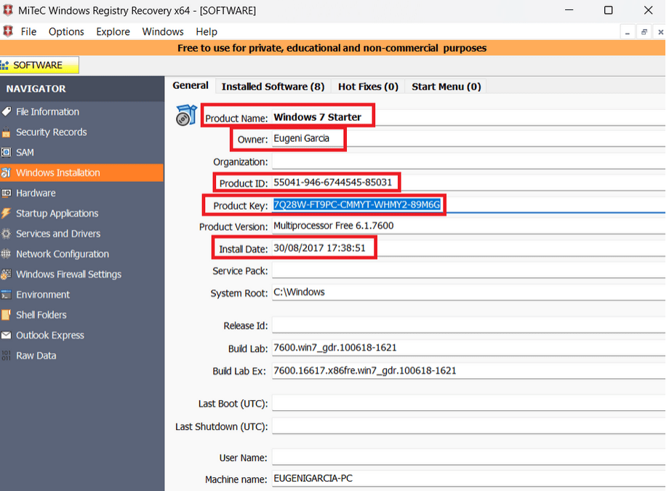Viewport: 669px width, 491px height.
Task: Click the Build Lab Ex field
Action: [x=468, y=370]
